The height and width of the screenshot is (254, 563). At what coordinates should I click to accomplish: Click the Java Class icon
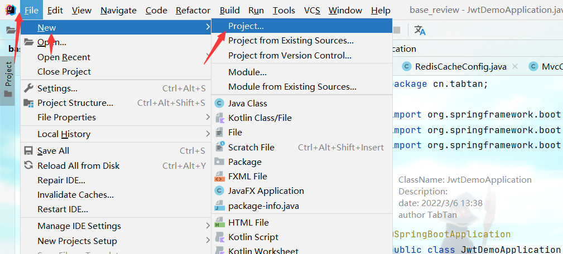pyautogui.click(x=219, y=103)
